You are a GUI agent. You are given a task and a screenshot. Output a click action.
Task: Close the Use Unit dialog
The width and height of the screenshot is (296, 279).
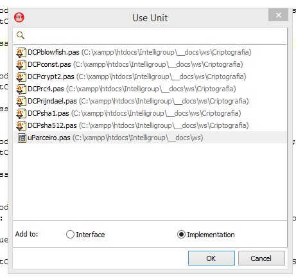click(278, 15)
